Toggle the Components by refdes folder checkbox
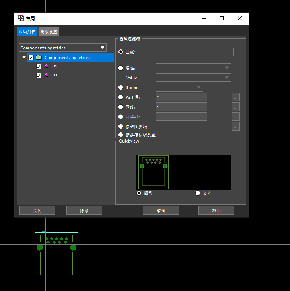Viewport: 290px width, 291px height. click(x=31, y=58)
